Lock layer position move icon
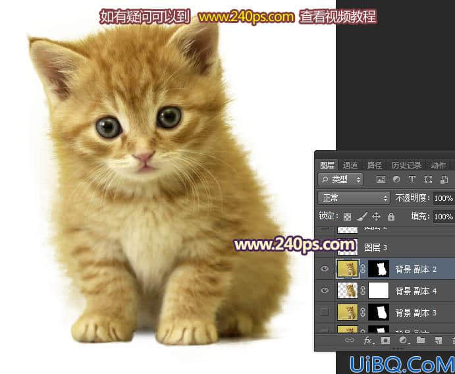 coord(377,217)
